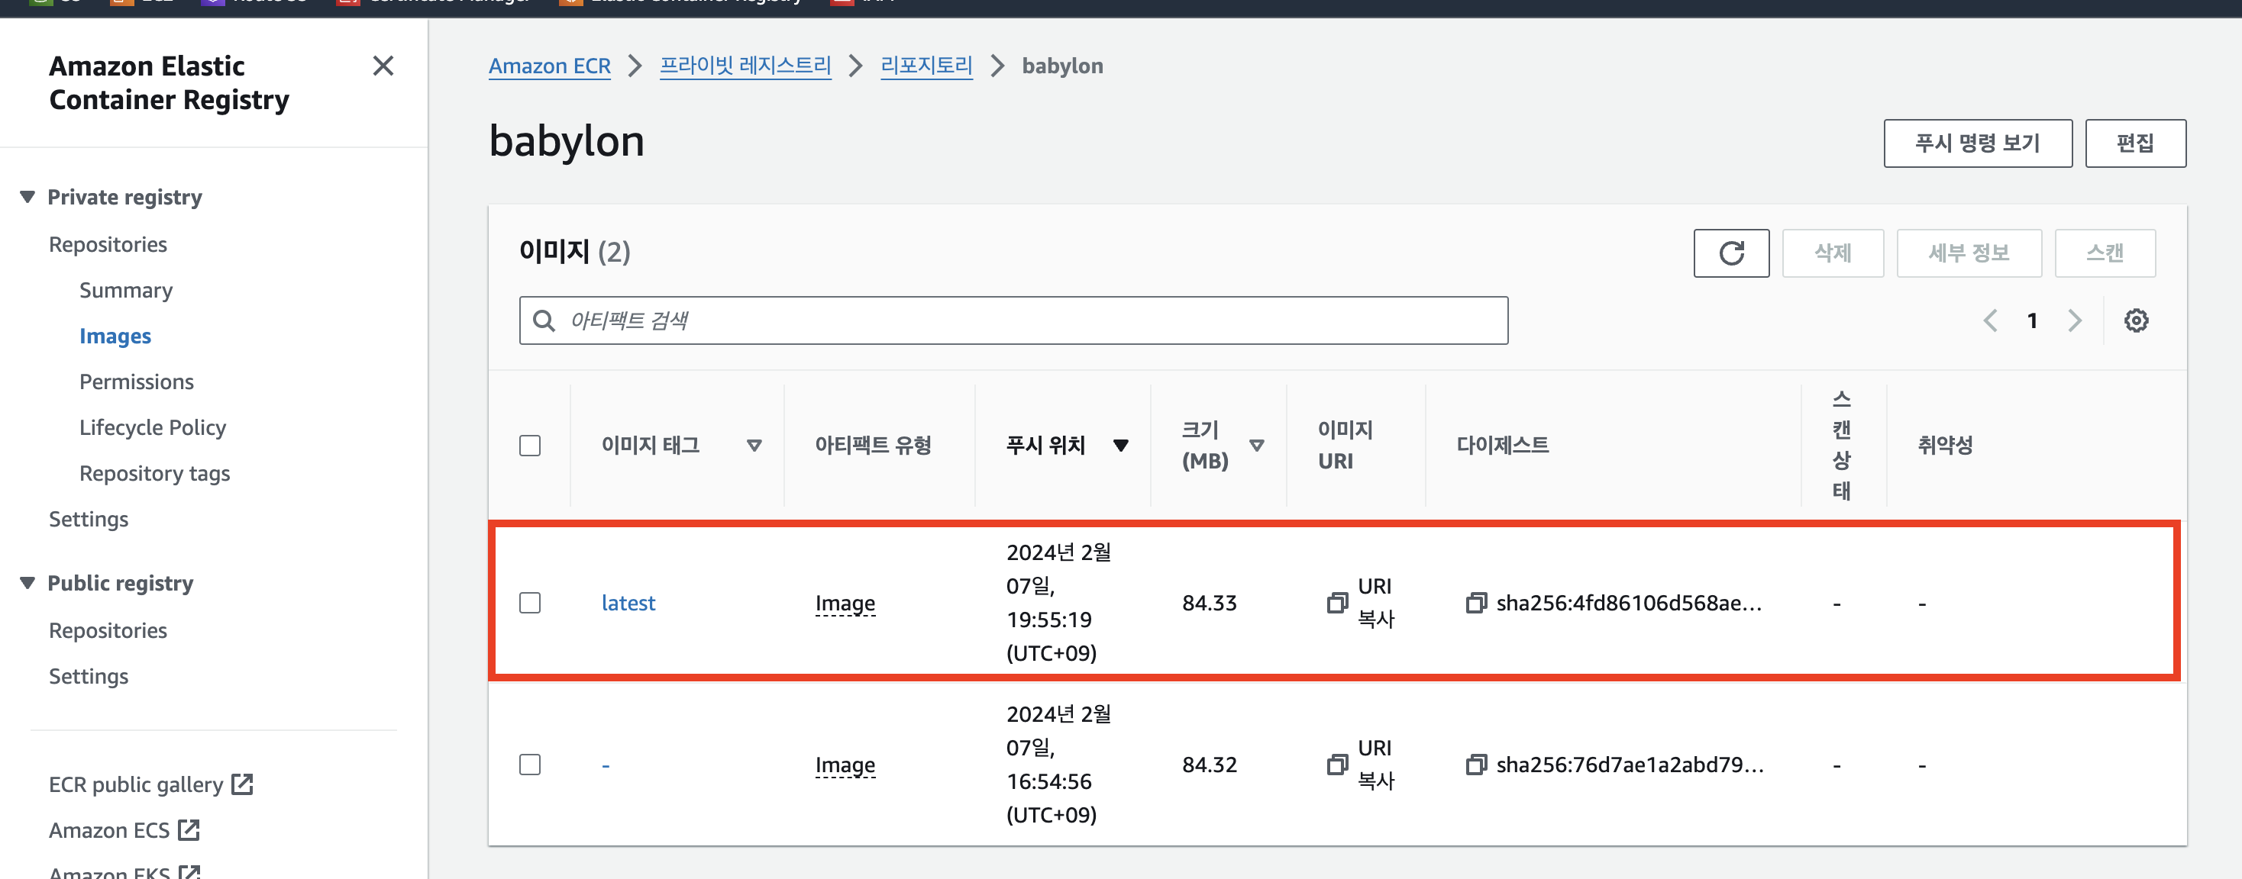Click the 84.33 size value

1209,603
